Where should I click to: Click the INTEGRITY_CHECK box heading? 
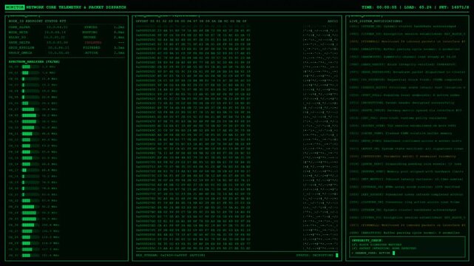(367, 241)
